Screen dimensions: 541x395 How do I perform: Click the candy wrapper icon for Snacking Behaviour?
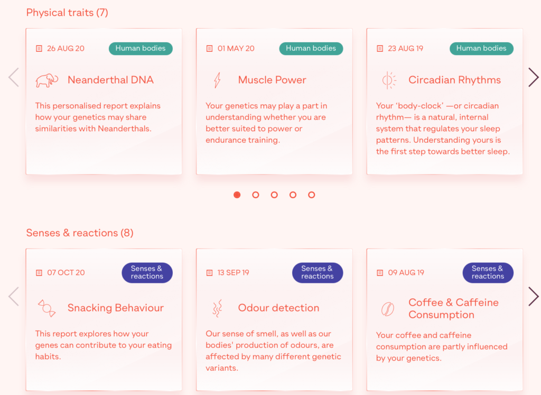[x=46, y=307]
